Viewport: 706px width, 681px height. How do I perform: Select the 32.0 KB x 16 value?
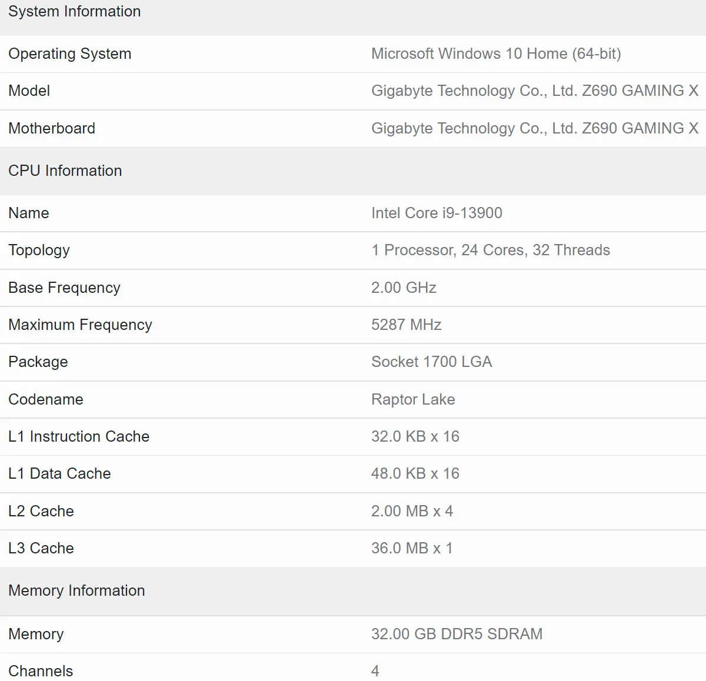tap(415, 436)
